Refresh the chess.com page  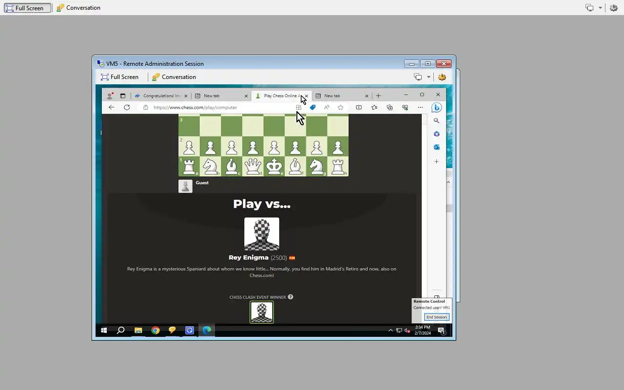click(x=127, y=107)
